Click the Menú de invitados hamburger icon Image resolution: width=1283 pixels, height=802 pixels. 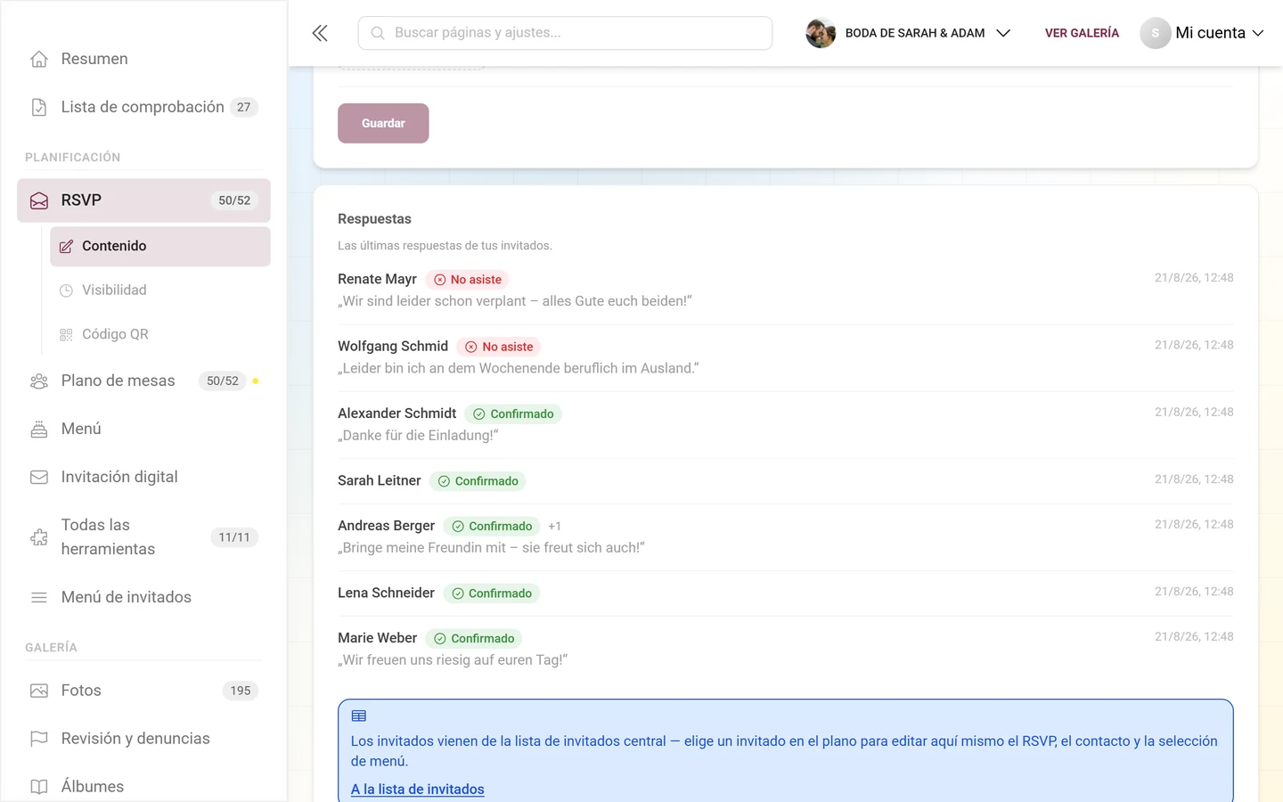39,597
